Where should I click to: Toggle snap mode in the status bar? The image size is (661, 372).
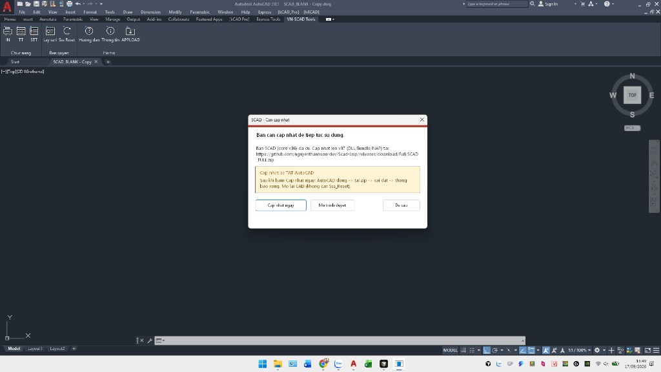(472, 350)
